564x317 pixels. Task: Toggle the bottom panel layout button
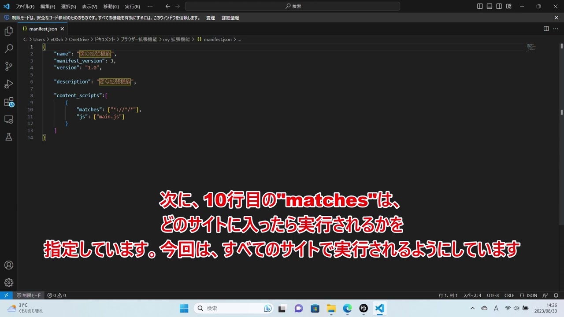(490, 7)
